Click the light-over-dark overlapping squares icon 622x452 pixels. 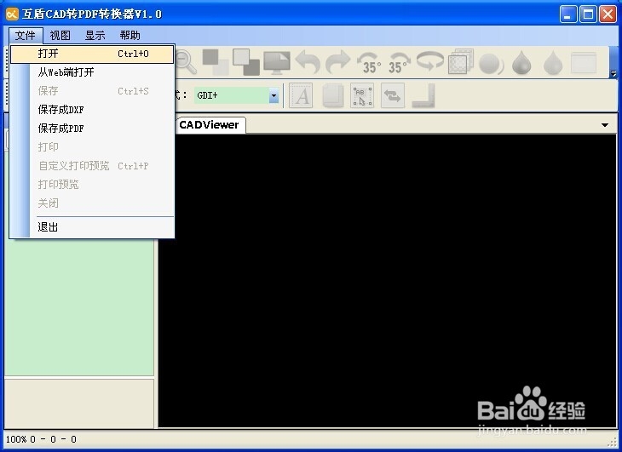point(246,62)
